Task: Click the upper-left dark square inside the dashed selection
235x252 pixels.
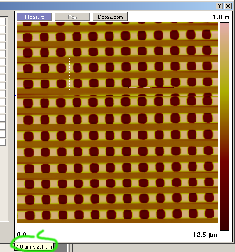Action: (77, 67)
